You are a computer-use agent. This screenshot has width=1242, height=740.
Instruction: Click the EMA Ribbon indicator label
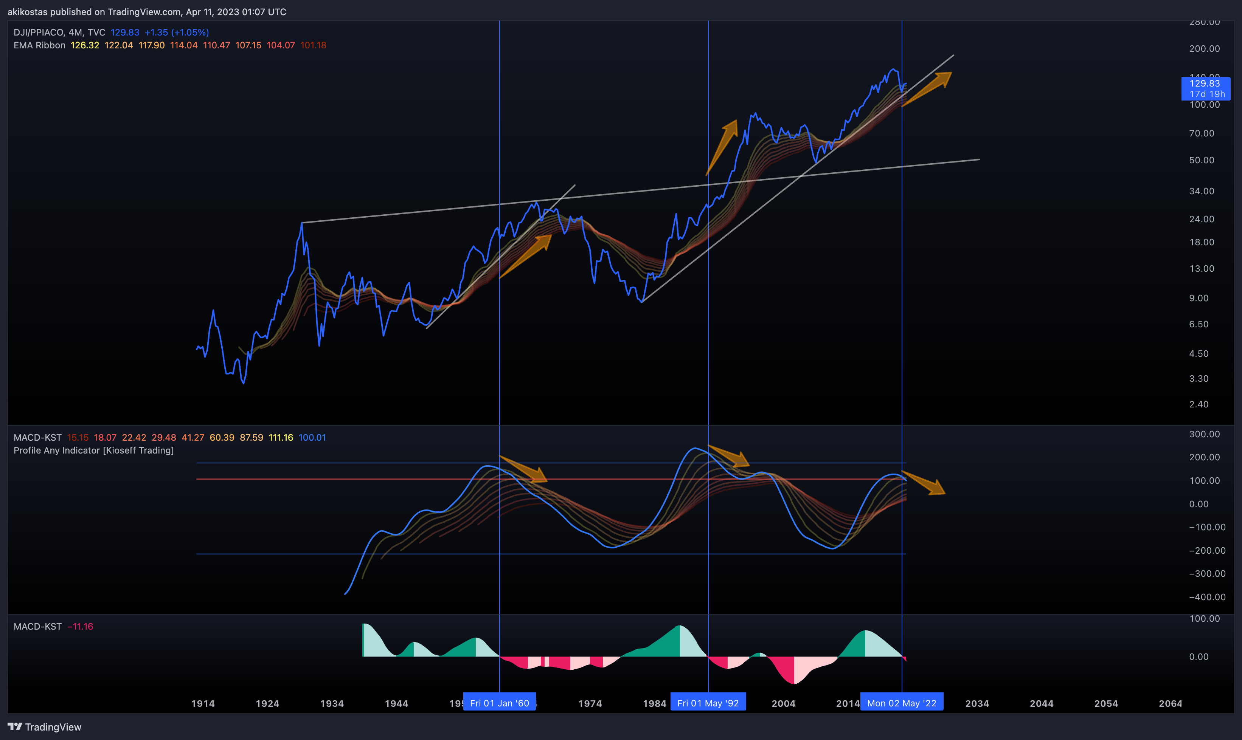point(39,45)
